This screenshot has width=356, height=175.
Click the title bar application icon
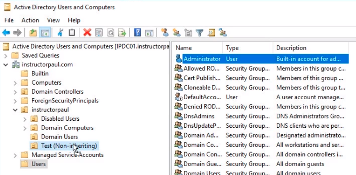coord(7,7)
